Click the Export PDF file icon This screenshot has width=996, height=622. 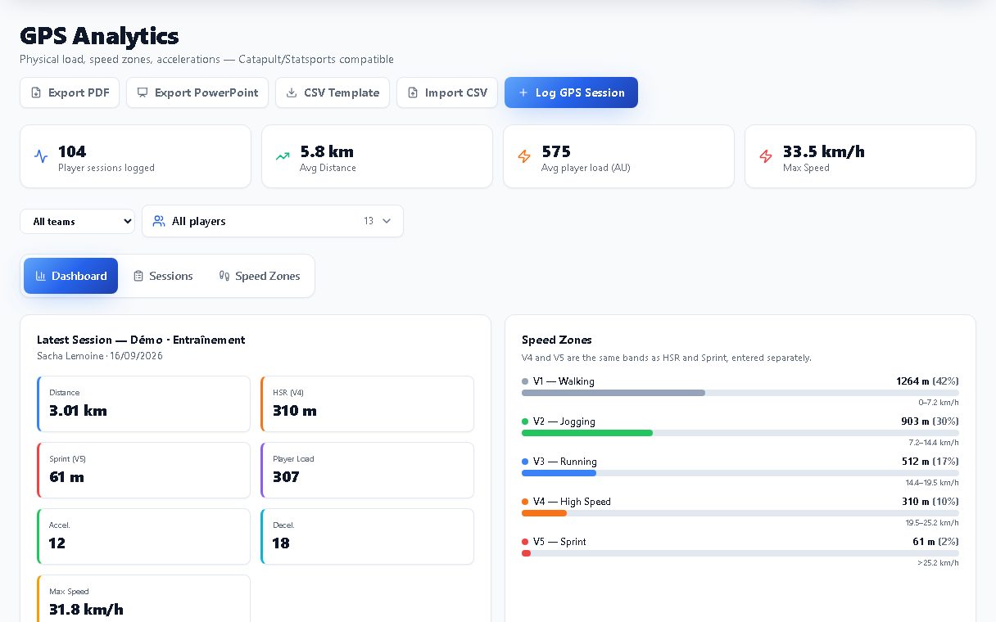[x=35, y=92]
